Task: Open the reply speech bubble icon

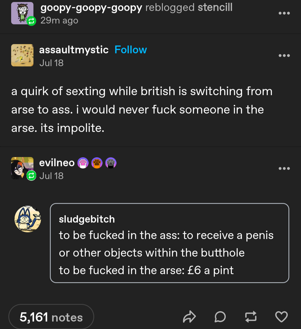Action: coord(220,317)
